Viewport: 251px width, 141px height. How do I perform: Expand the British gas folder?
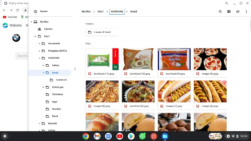pos(43,87)
